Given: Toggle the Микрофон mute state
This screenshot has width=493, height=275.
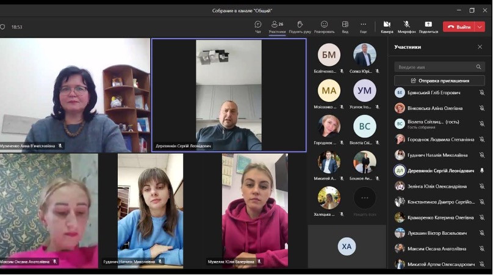Looking at the screenshot, I should point(406,24).
